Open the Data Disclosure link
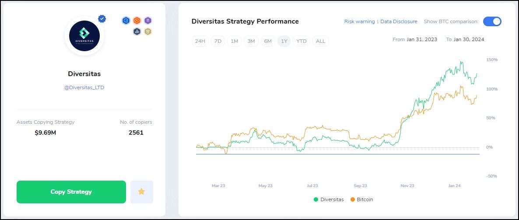Viewport: 519px width, 220px height. pos(399,21)
